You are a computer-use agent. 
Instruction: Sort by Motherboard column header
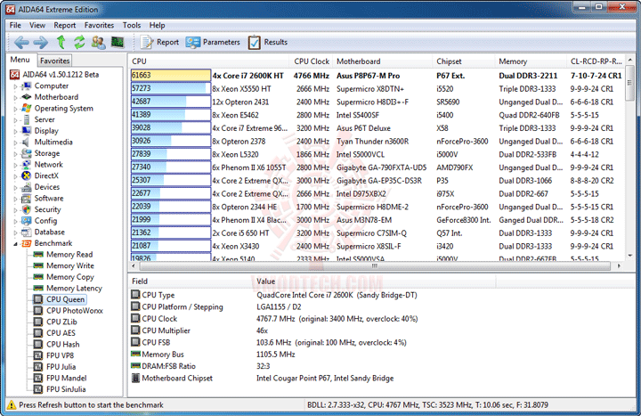coord(382,61)
